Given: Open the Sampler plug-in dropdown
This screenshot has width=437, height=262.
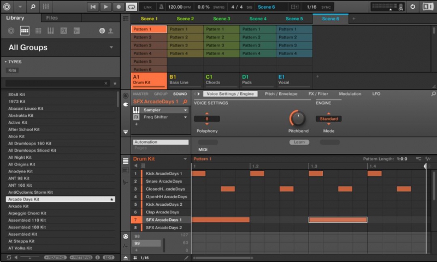Looking at the screenshot, I should point(185,110).
